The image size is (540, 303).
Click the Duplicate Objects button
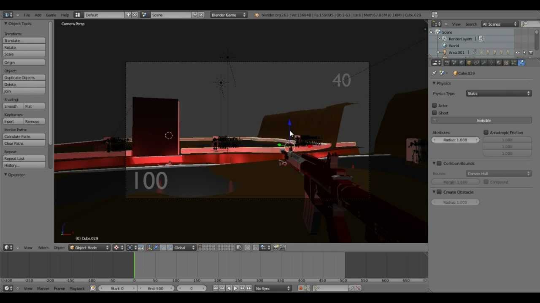click(24, 77)
